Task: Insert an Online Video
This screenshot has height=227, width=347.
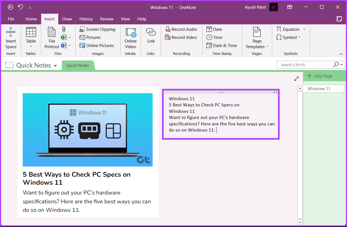Action: [x=131, y=38]
